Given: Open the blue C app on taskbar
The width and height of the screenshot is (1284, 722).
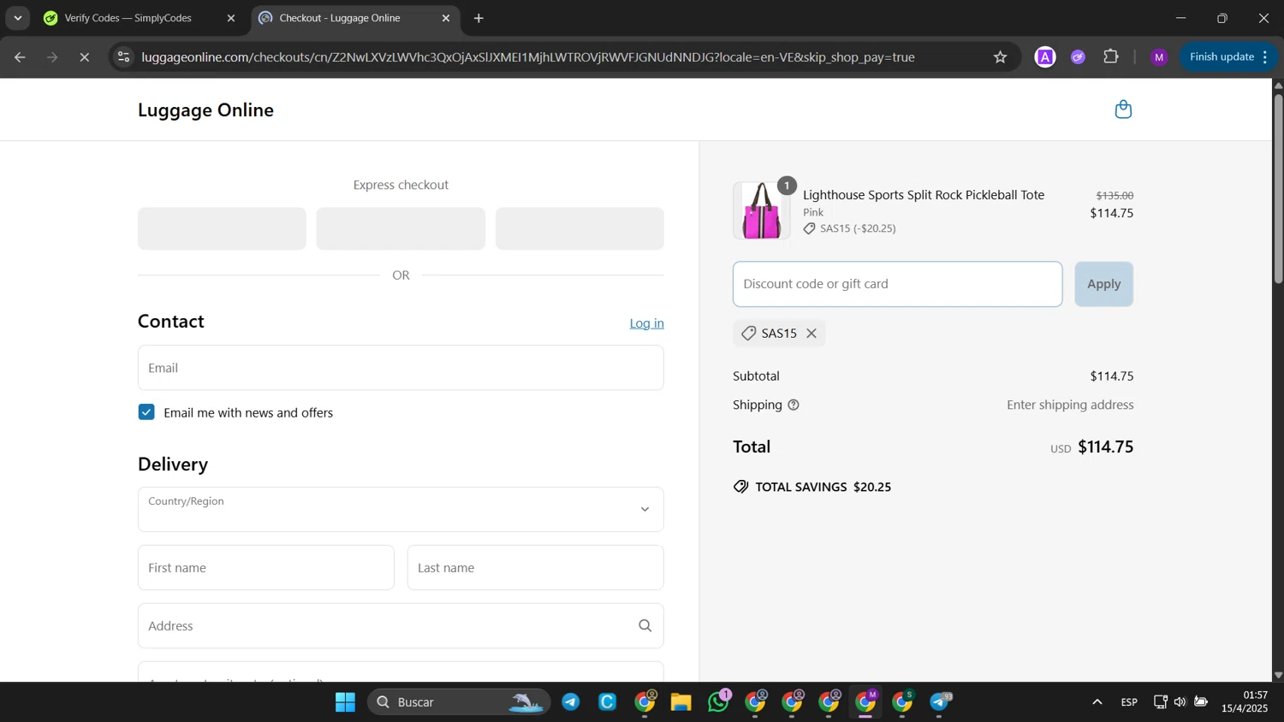Looking at the screenshot, I should coord(607,702).
